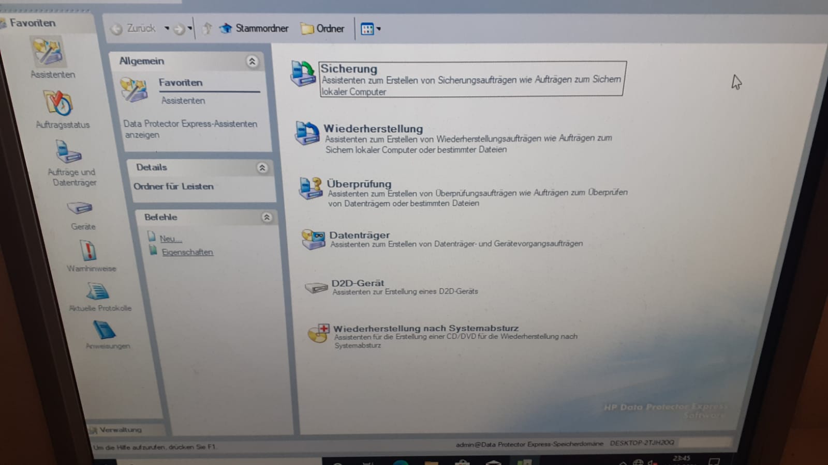Open the Anweisungen sidebar icon

105,330
